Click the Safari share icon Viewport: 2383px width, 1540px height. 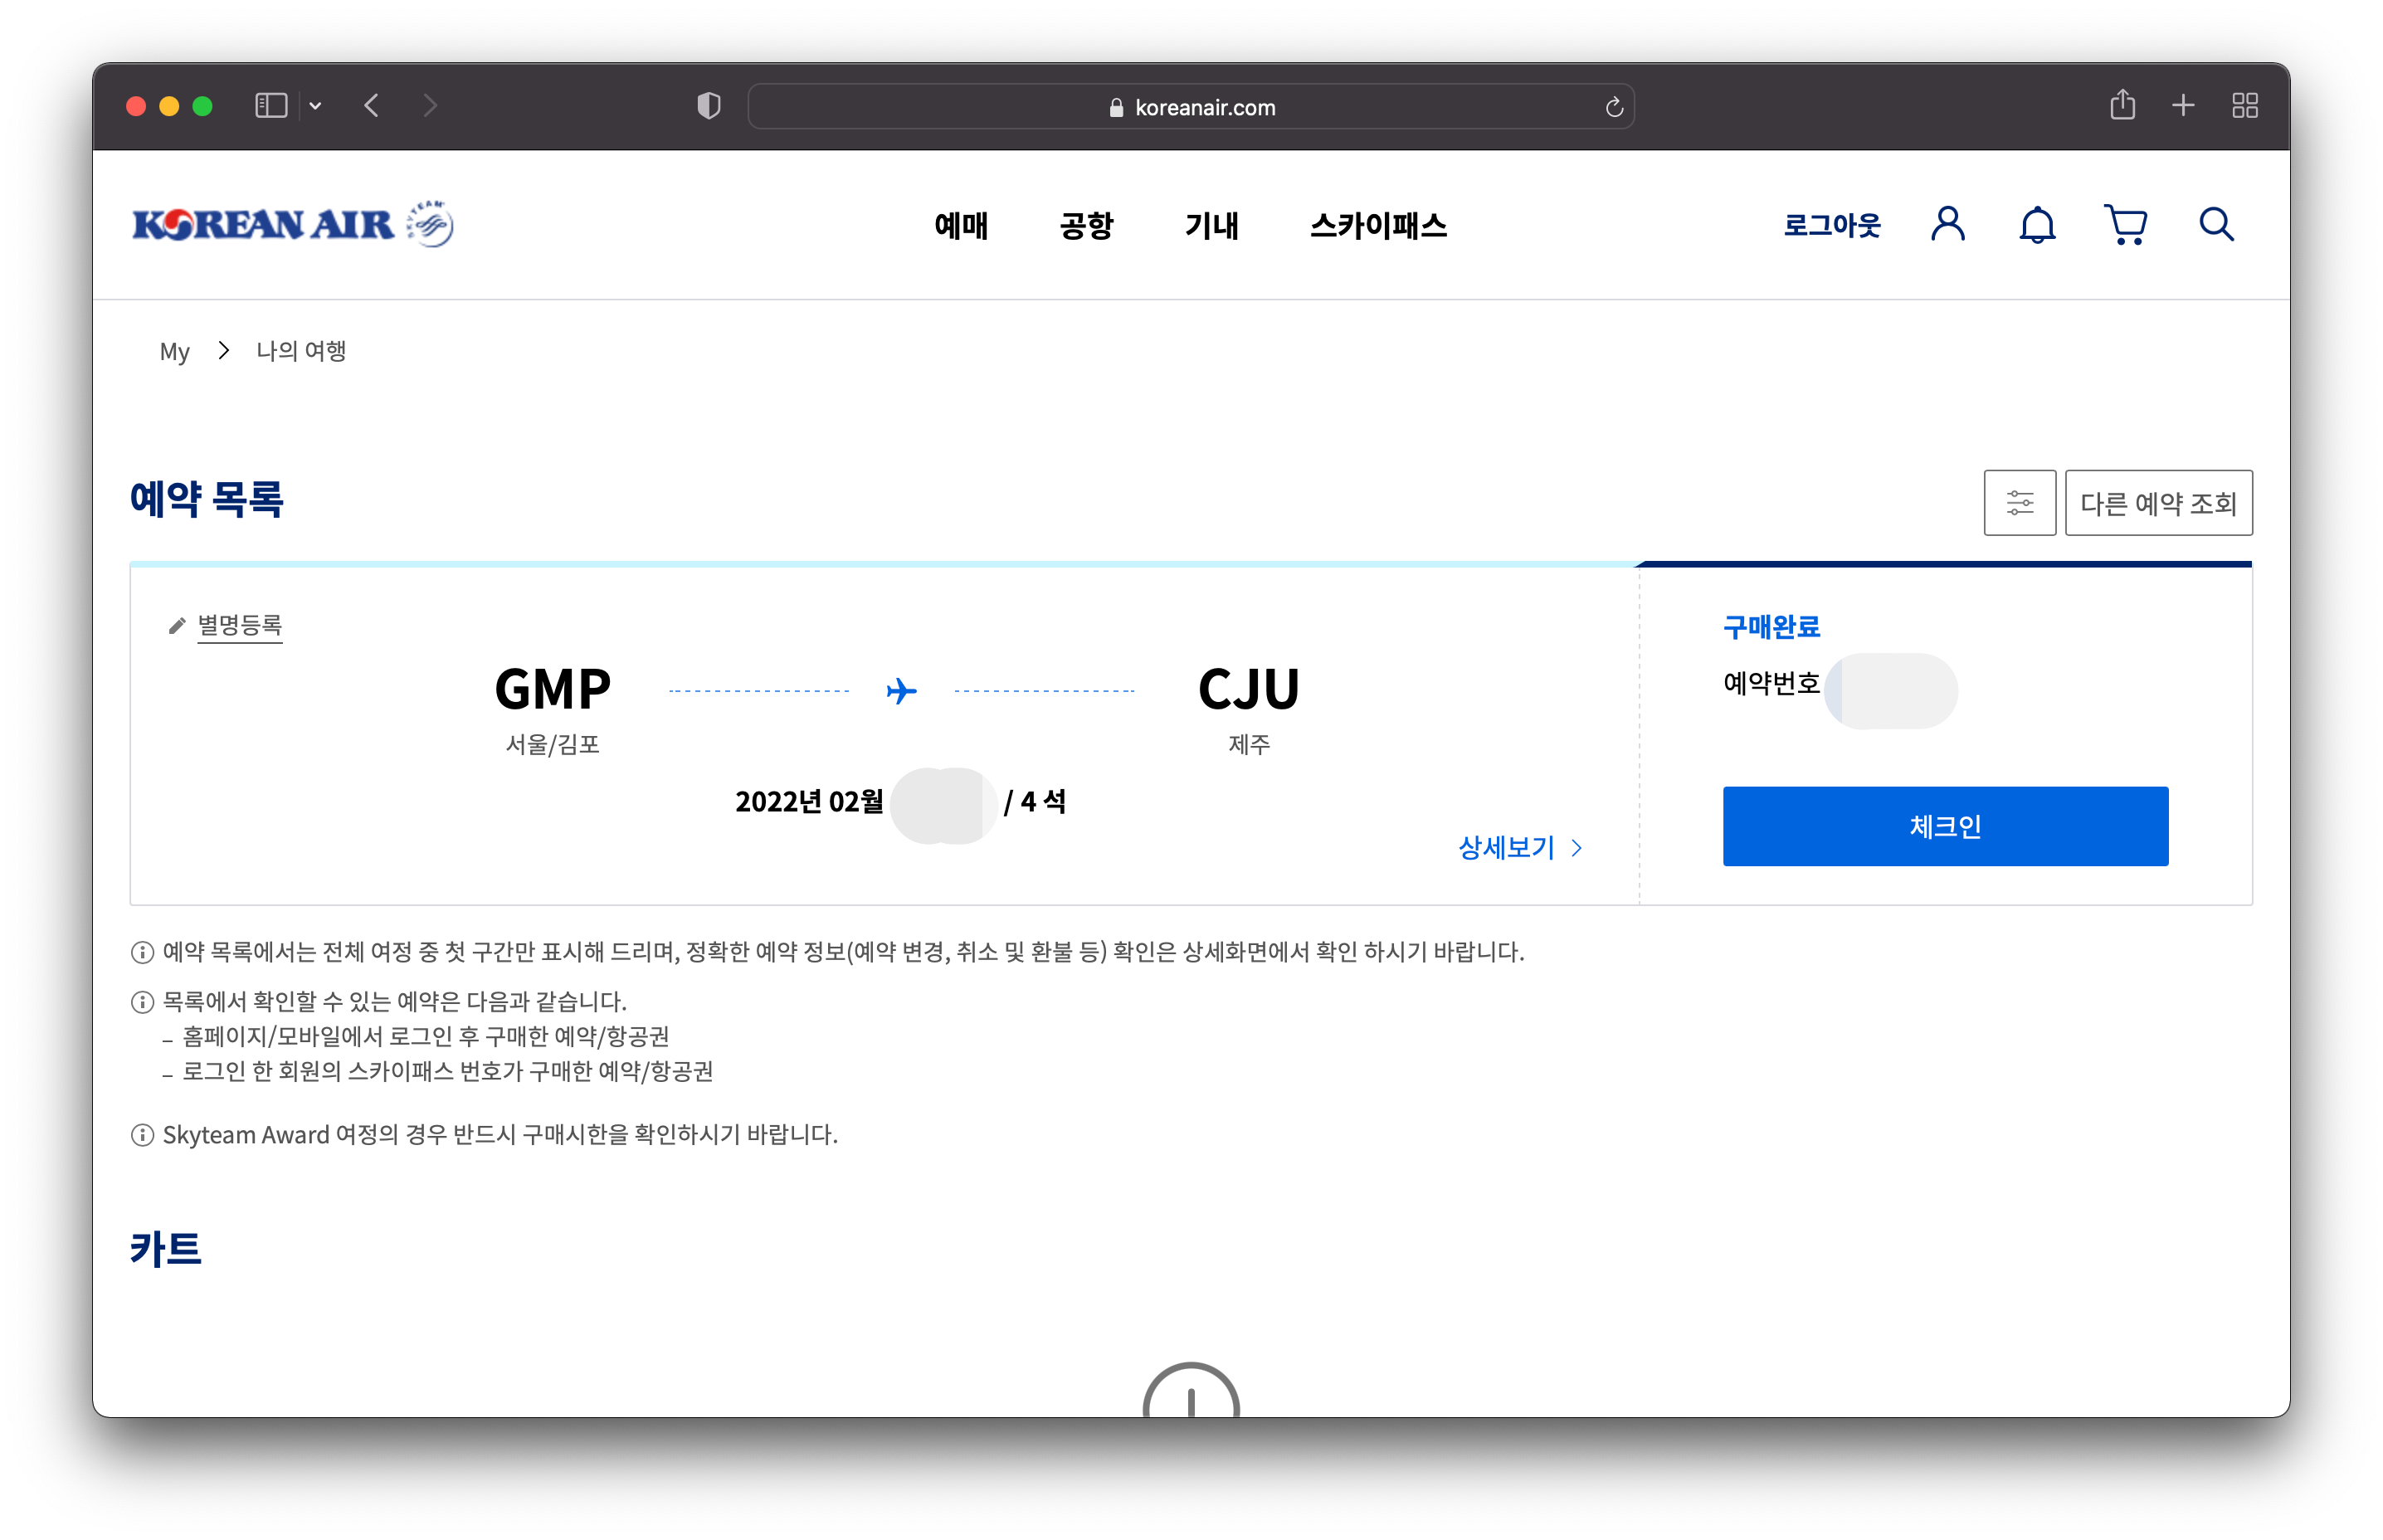(x=2122, y=105)
